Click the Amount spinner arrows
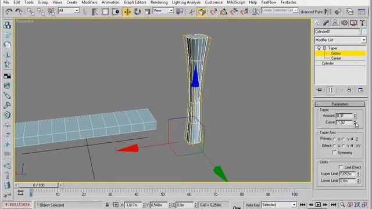This screenshot has width=372, height=209. point(355,116)
